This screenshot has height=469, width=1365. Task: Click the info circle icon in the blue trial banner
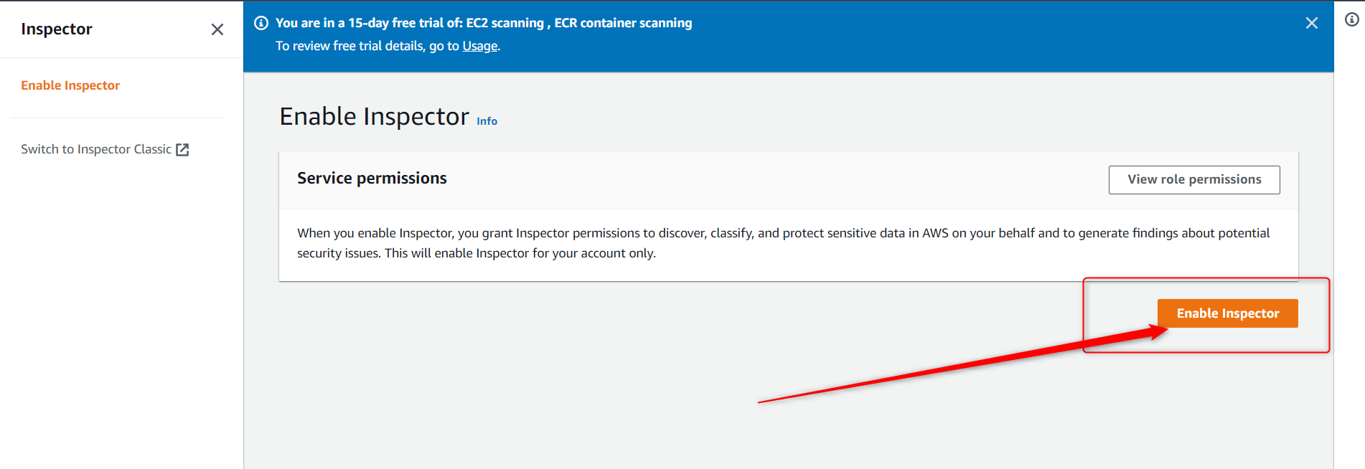coord(261,23)
